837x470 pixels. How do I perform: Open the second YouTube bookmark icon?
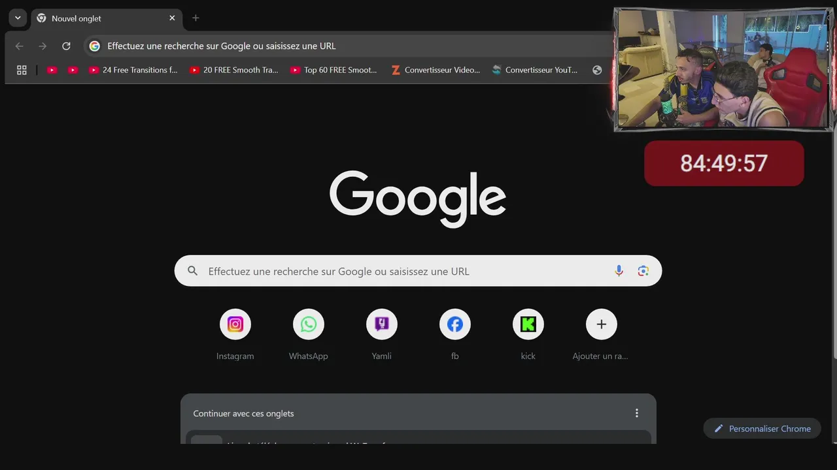73,70
